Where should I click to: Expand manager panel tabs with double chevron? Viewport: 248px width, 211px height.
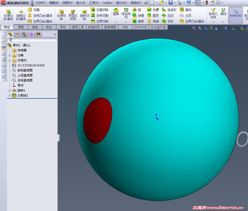[55, 34]
